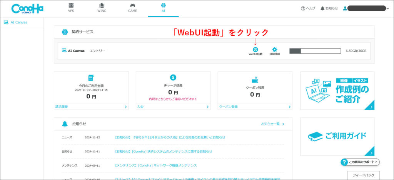
Task: Open the 入金 deposit link
Action: click(140, 107)
